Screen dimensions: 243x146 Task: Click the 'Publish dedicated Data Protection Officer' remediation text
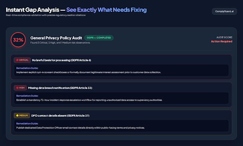[x=80, y=128]
